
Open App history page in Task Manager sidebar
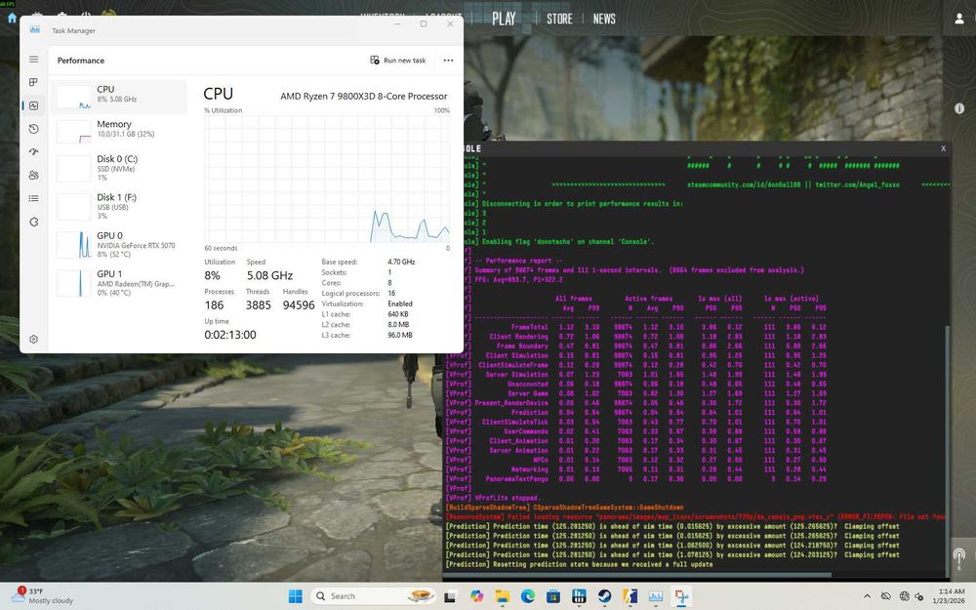pos(33,129)
